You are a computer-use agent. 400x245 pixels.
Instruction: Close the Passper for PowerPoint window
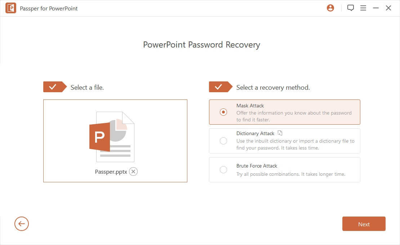click(x=388, y=8)
